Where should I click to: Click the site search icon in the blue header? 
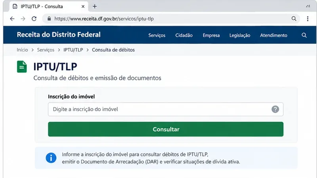304,35
